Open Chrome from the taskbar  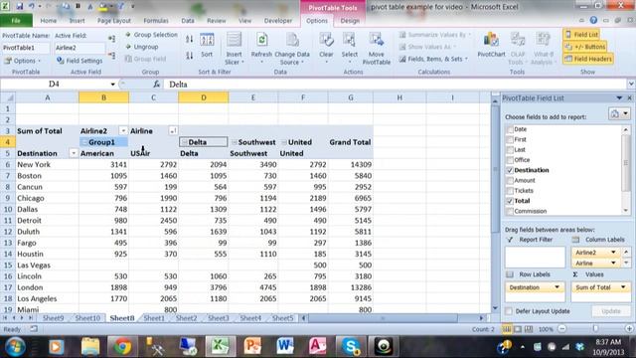pos(122,347)
